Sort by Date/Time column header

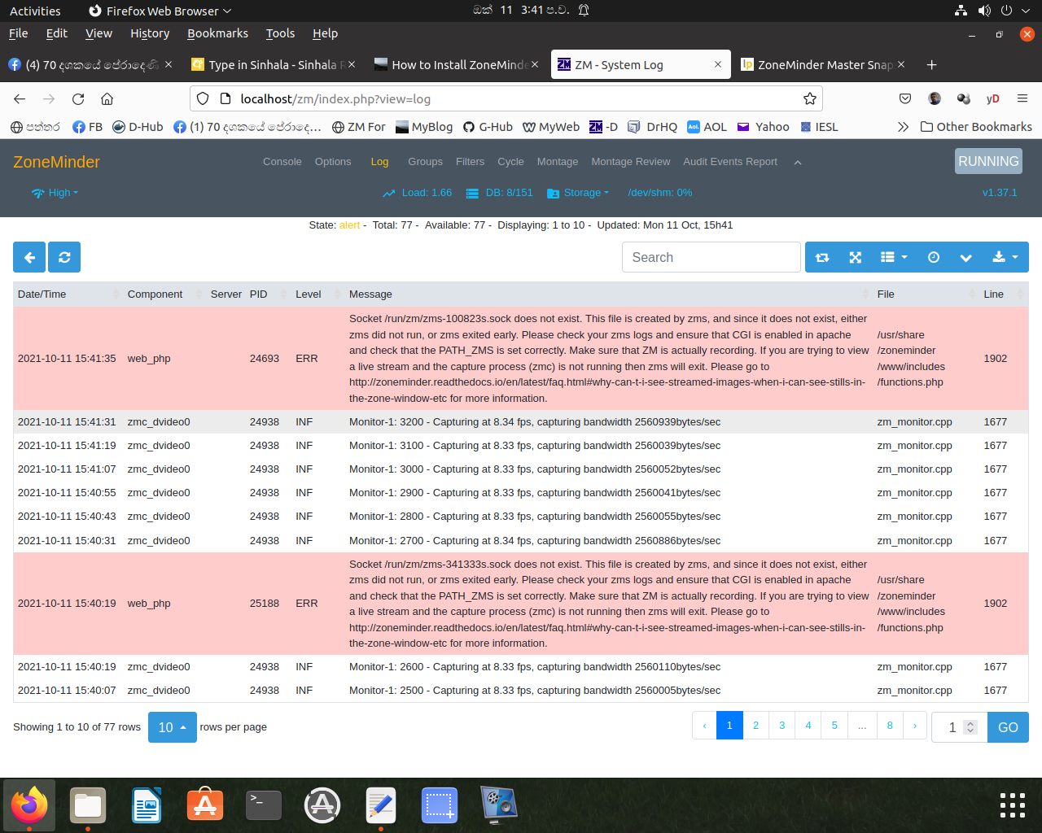tap(68, 294)
